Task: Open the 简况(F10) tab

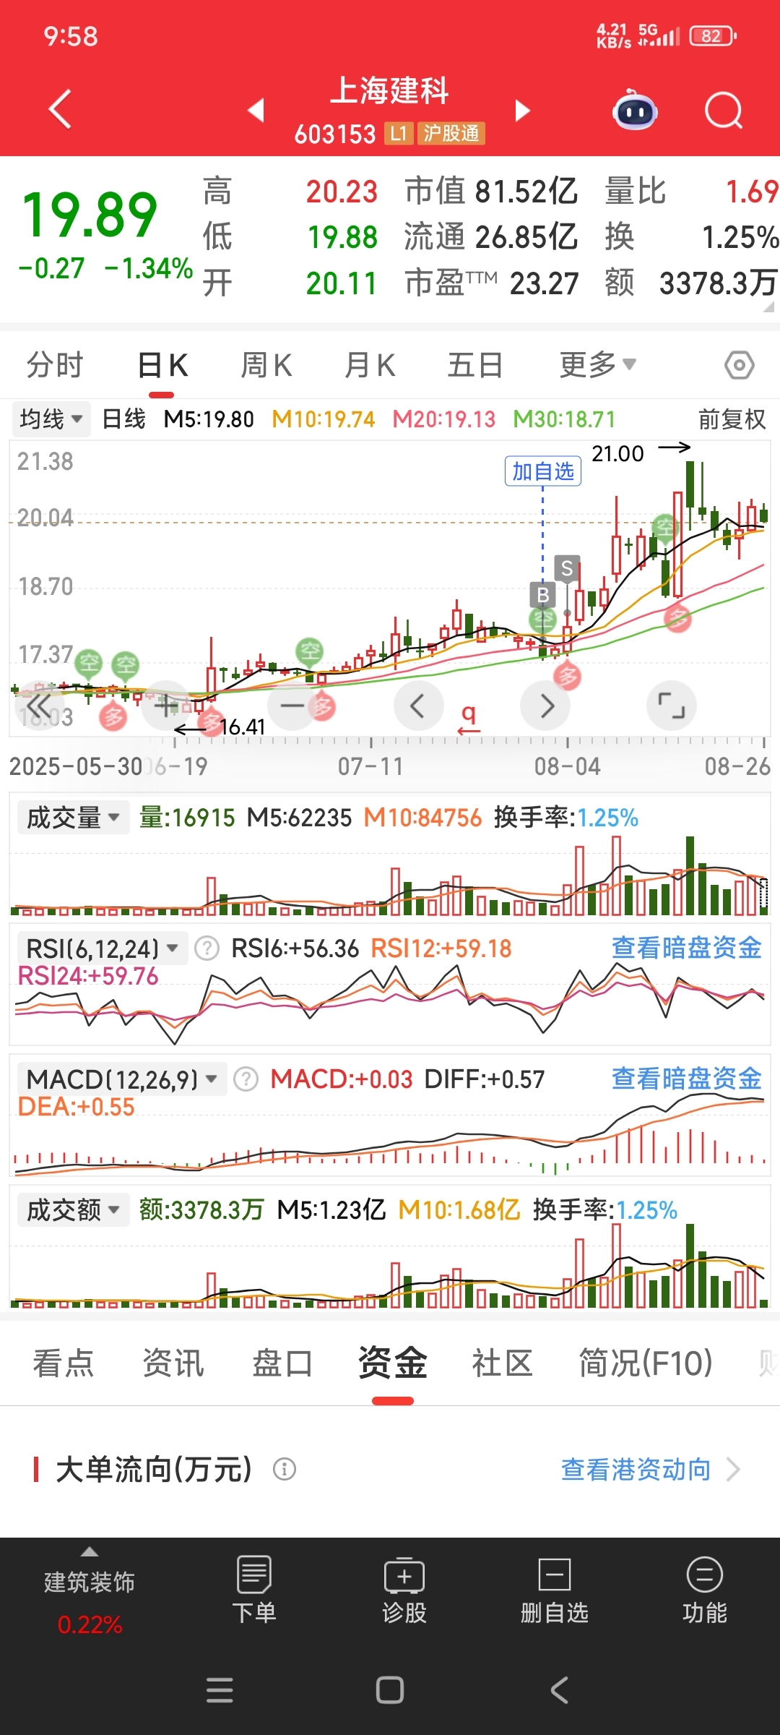Action: 645,1363
